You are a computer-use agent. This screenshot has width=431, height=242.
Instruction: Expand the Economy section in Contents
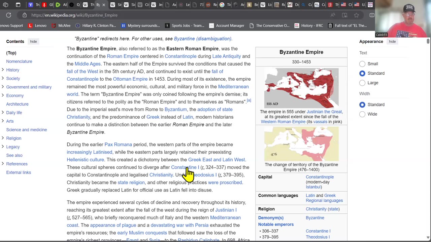tap(3, 95)
